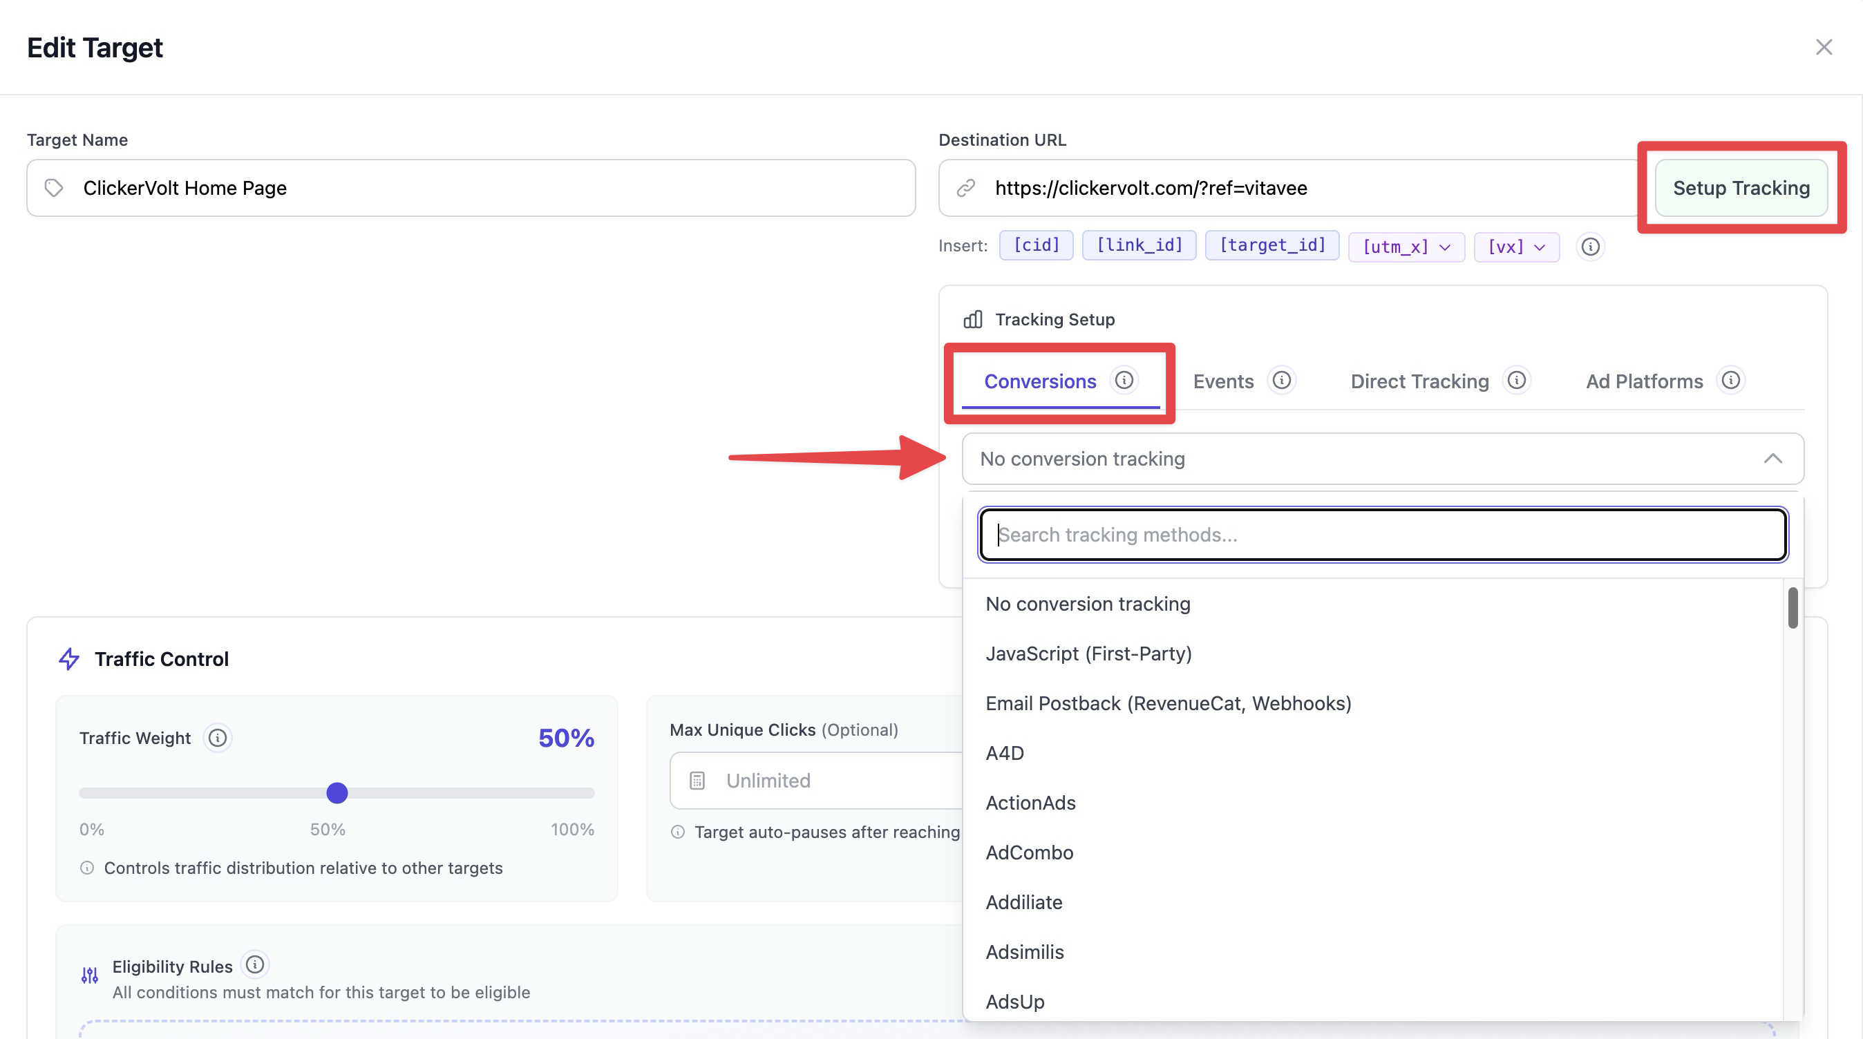The image size is (1863, 1039).
Task: Click info icon beside 'Controls traffic distribution' note
Action: click(x=87, y=868)
